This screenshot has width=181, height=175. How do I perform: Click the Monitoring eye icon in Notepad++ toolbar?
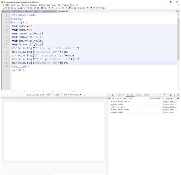pos(87,8)
